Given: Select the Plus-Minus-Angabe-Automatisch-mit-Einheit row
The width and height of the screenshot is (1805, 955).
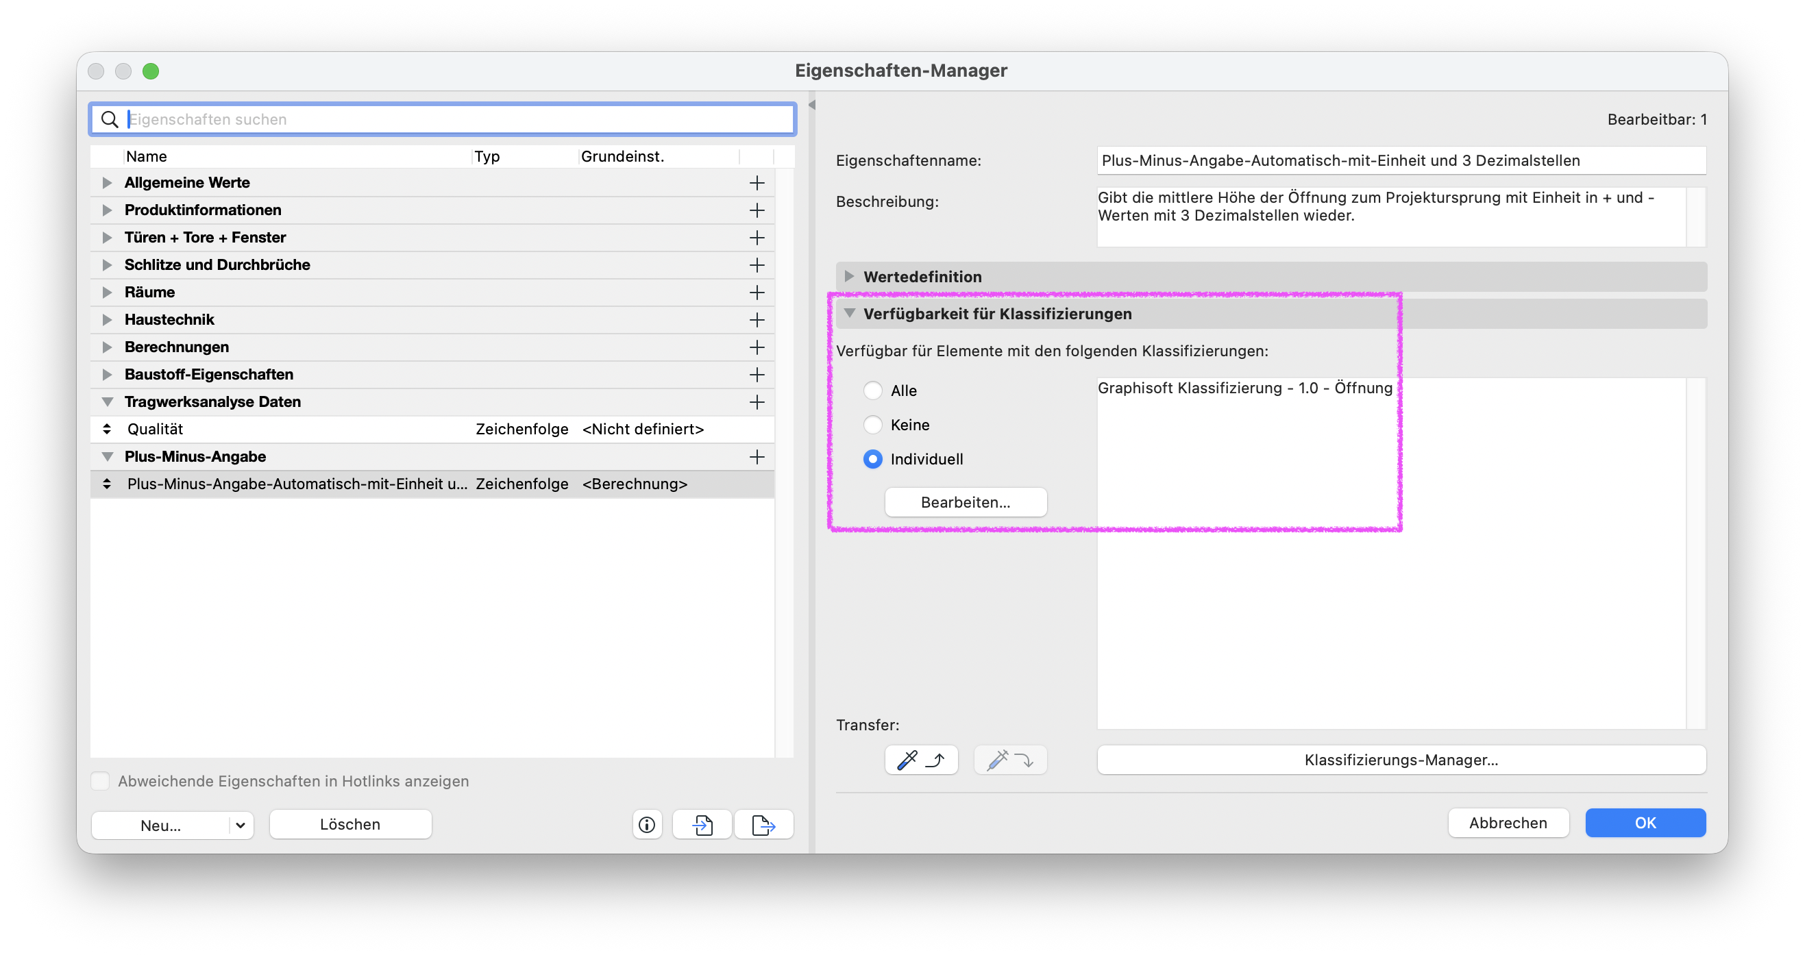Looking at the screenshot, I should pyautogui.click(x=432, y=484).
